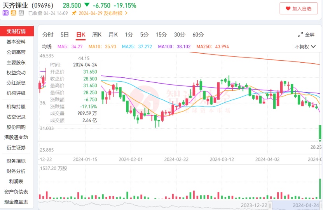
Task: Toggle the MA5 moving average line
Action: click(x=70, y=47)
